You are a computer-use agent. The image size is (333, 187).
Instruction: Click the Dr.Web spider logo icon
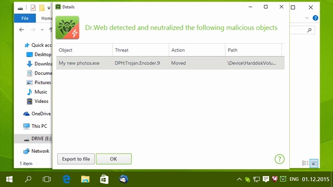pos(67,28)
